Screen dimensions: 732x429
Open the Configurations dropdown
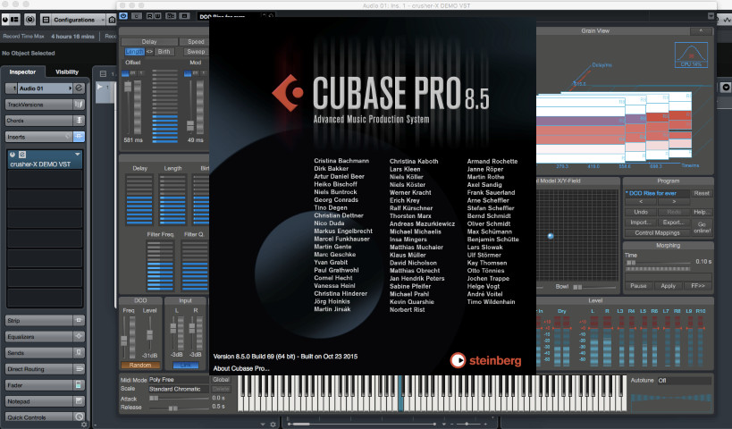pos(74,20)
